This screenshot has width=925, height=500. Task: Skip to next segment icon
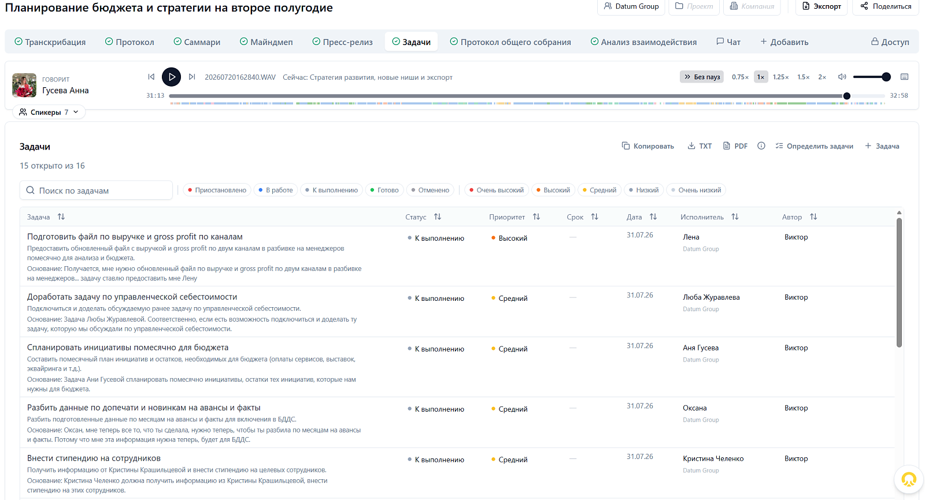192,77
